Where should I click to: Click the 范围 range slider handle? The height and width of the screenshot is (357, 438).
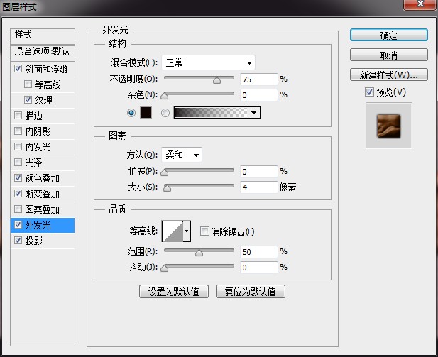click(199, 253)
